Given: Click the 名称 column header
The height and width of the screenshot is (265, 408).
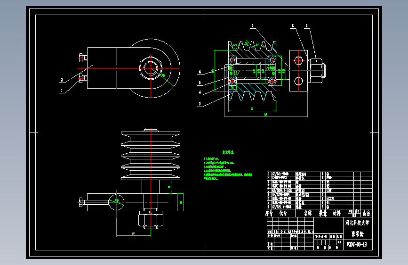Looking at the screenshot, I should tap(308, 213).
